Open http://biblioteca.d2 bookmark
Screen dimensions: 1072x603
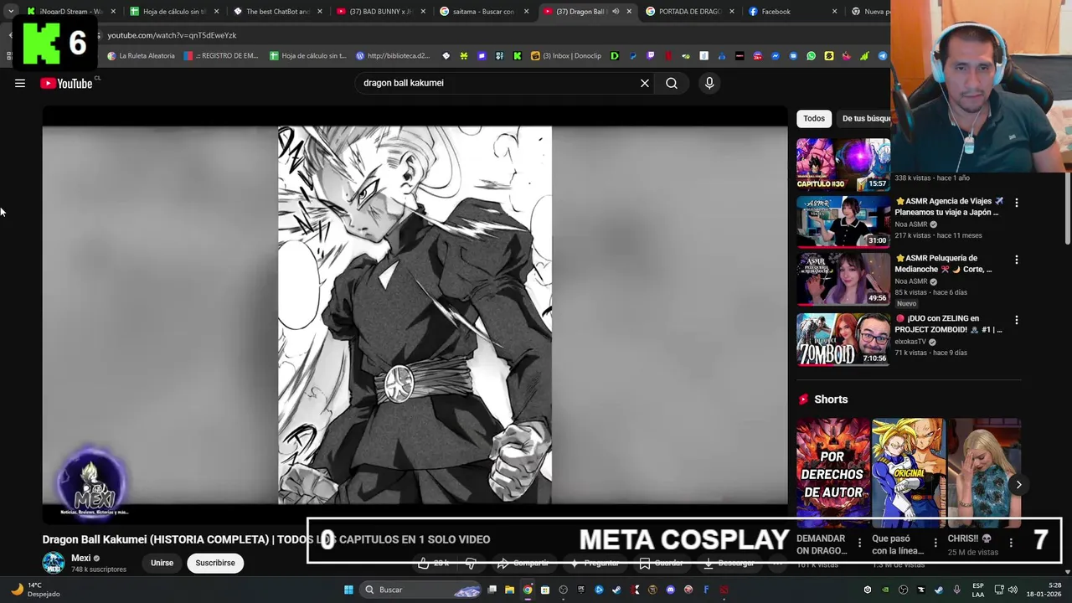pos(393,56)
